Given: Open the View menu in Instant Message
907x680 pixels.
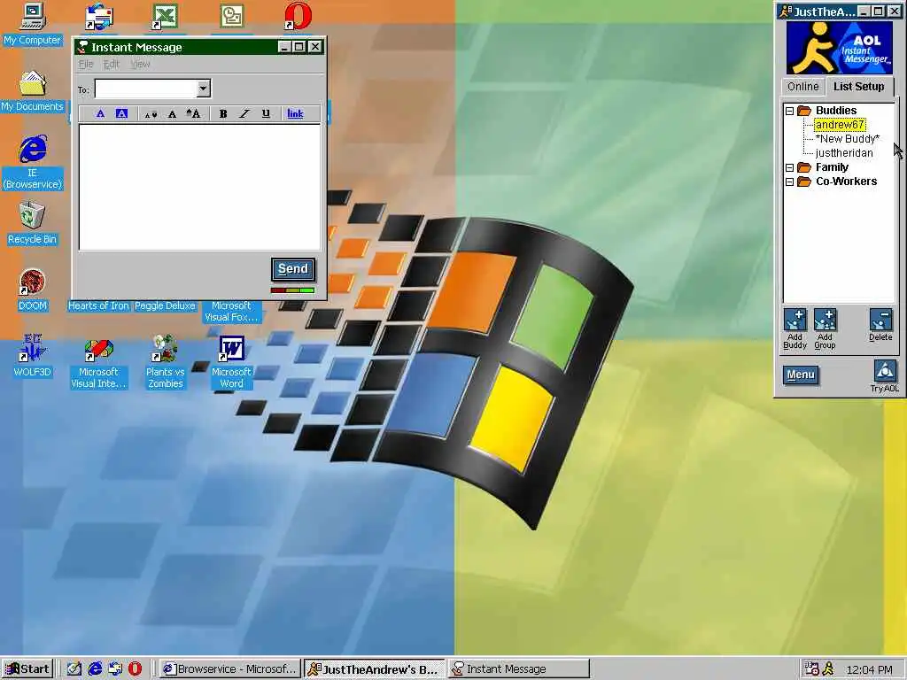Looking at the screenshot, I should [140, 64].
